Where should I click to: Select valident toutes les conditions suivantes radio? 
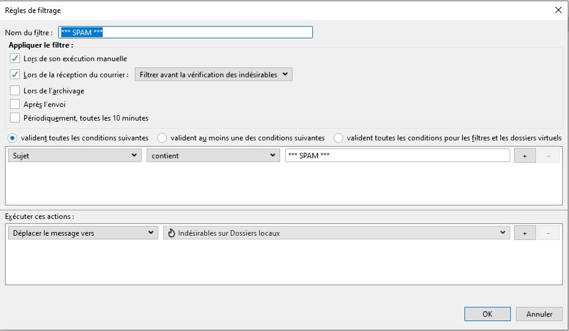point(12,138)
